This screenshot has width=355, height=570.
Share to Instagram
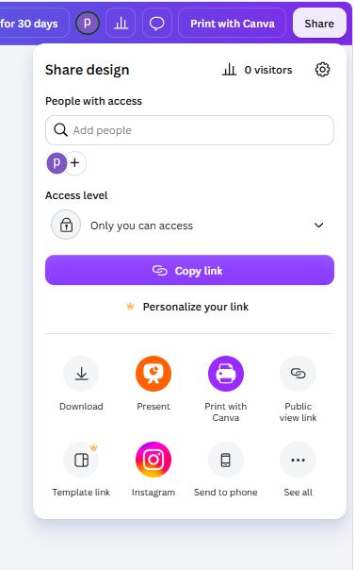153,460
